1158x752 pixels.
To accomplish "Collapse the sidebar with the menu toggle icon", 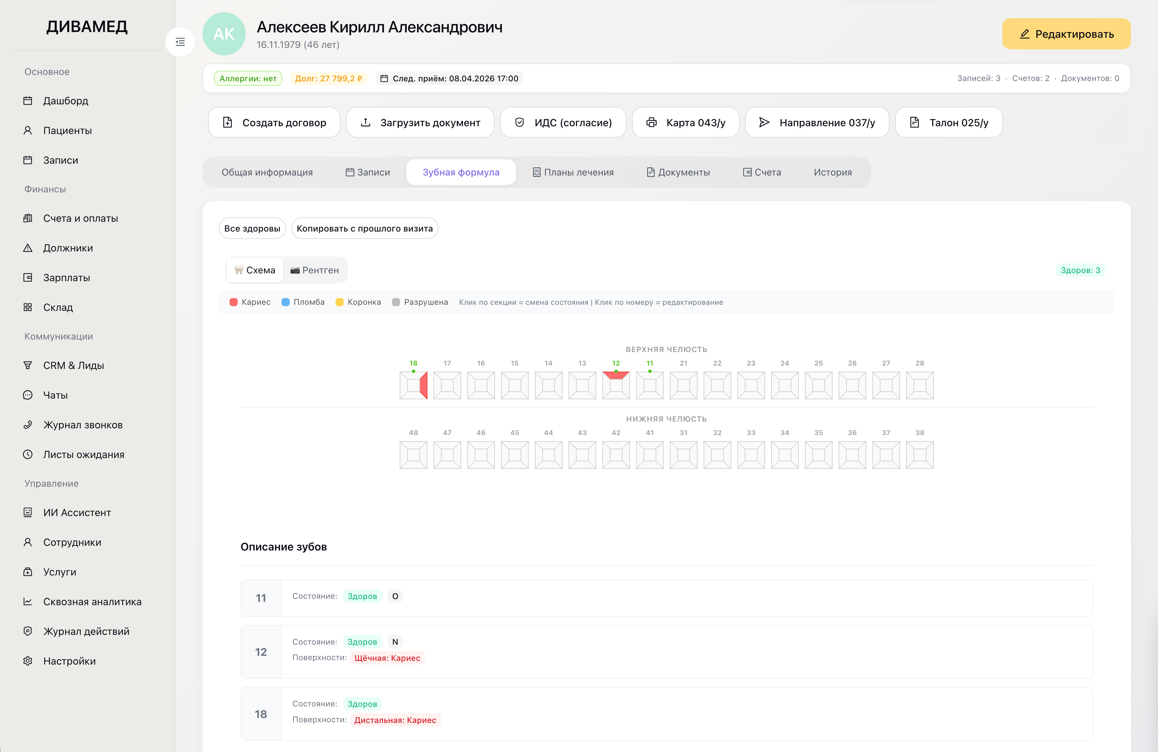I will click(x=180, y=42).
